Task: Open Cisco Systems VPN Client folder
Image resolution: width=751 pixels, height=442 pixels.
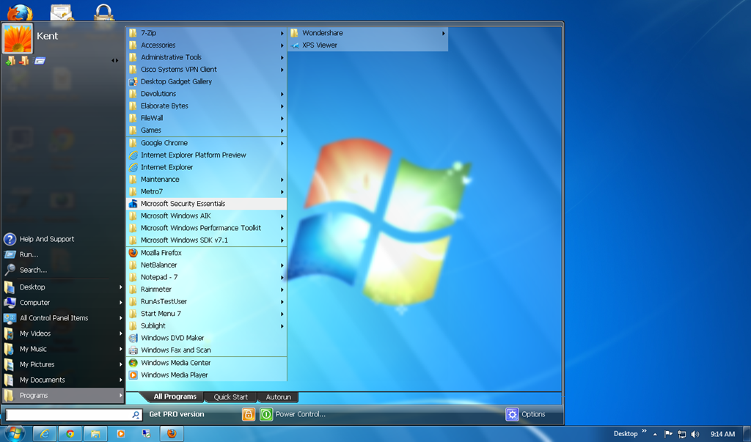Action: [x=206, y=70]
